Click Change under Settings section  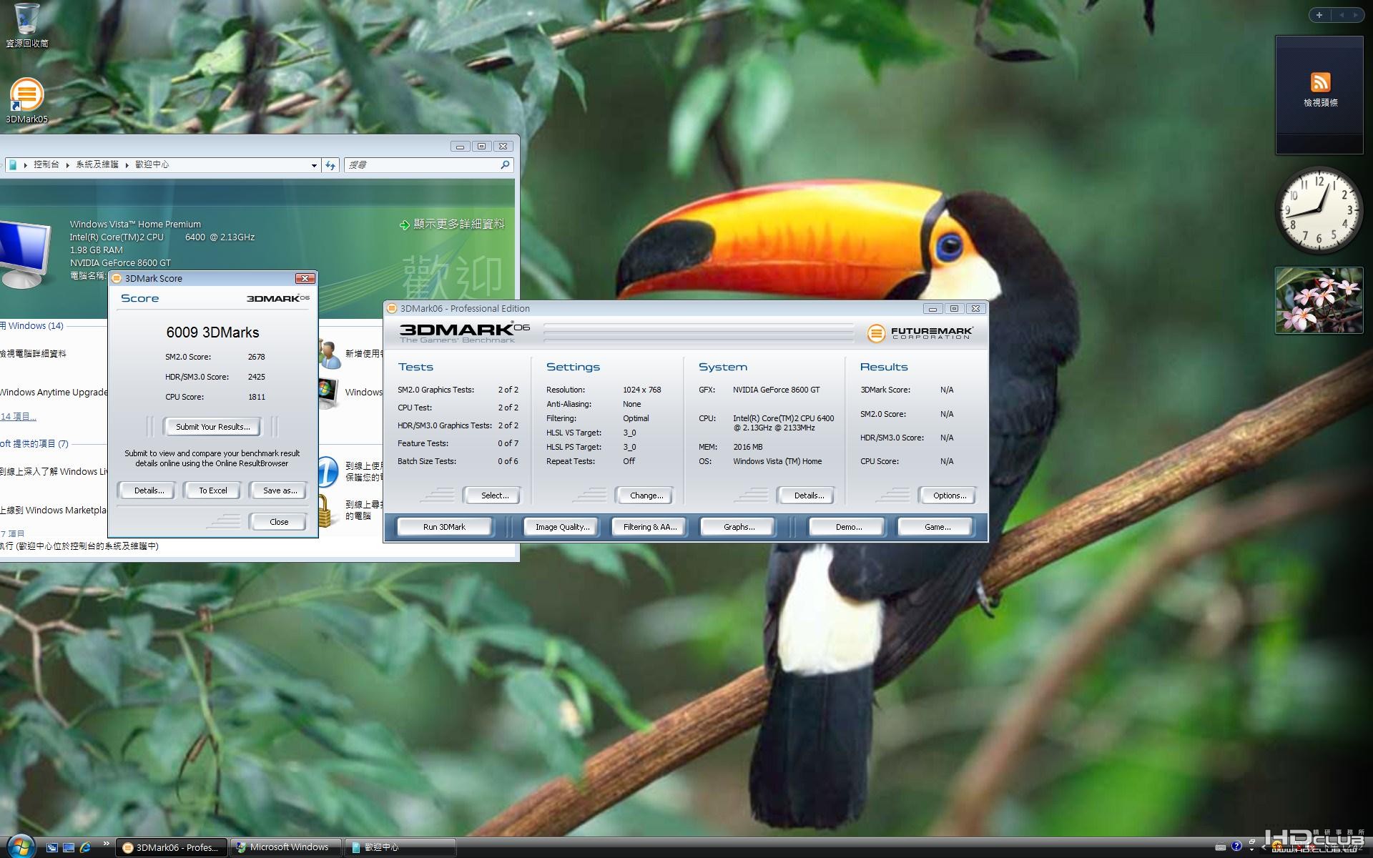pyautogui.click(x=646, y=495)
